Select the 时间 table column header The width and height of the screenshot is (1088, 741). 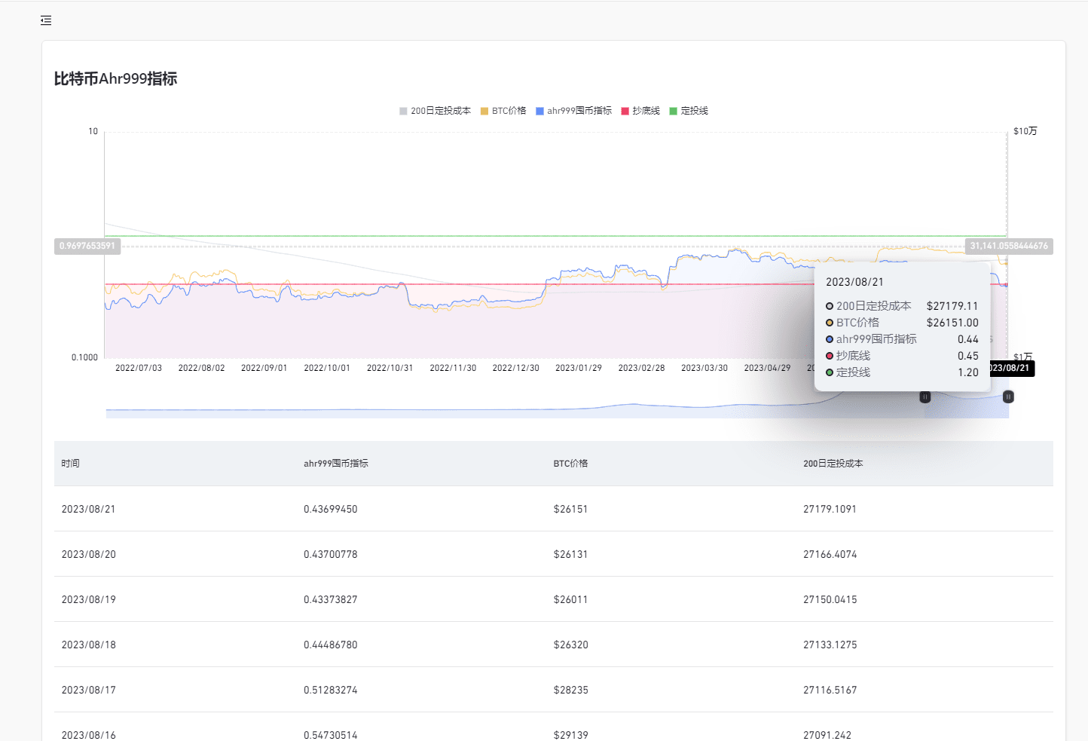click(70, 464)
